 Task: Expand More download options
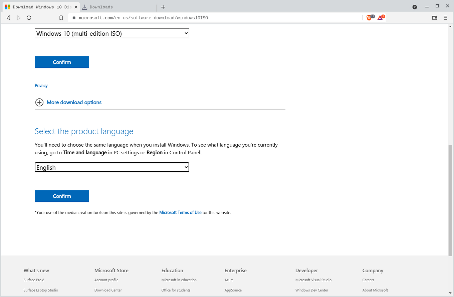coord(74,102)
